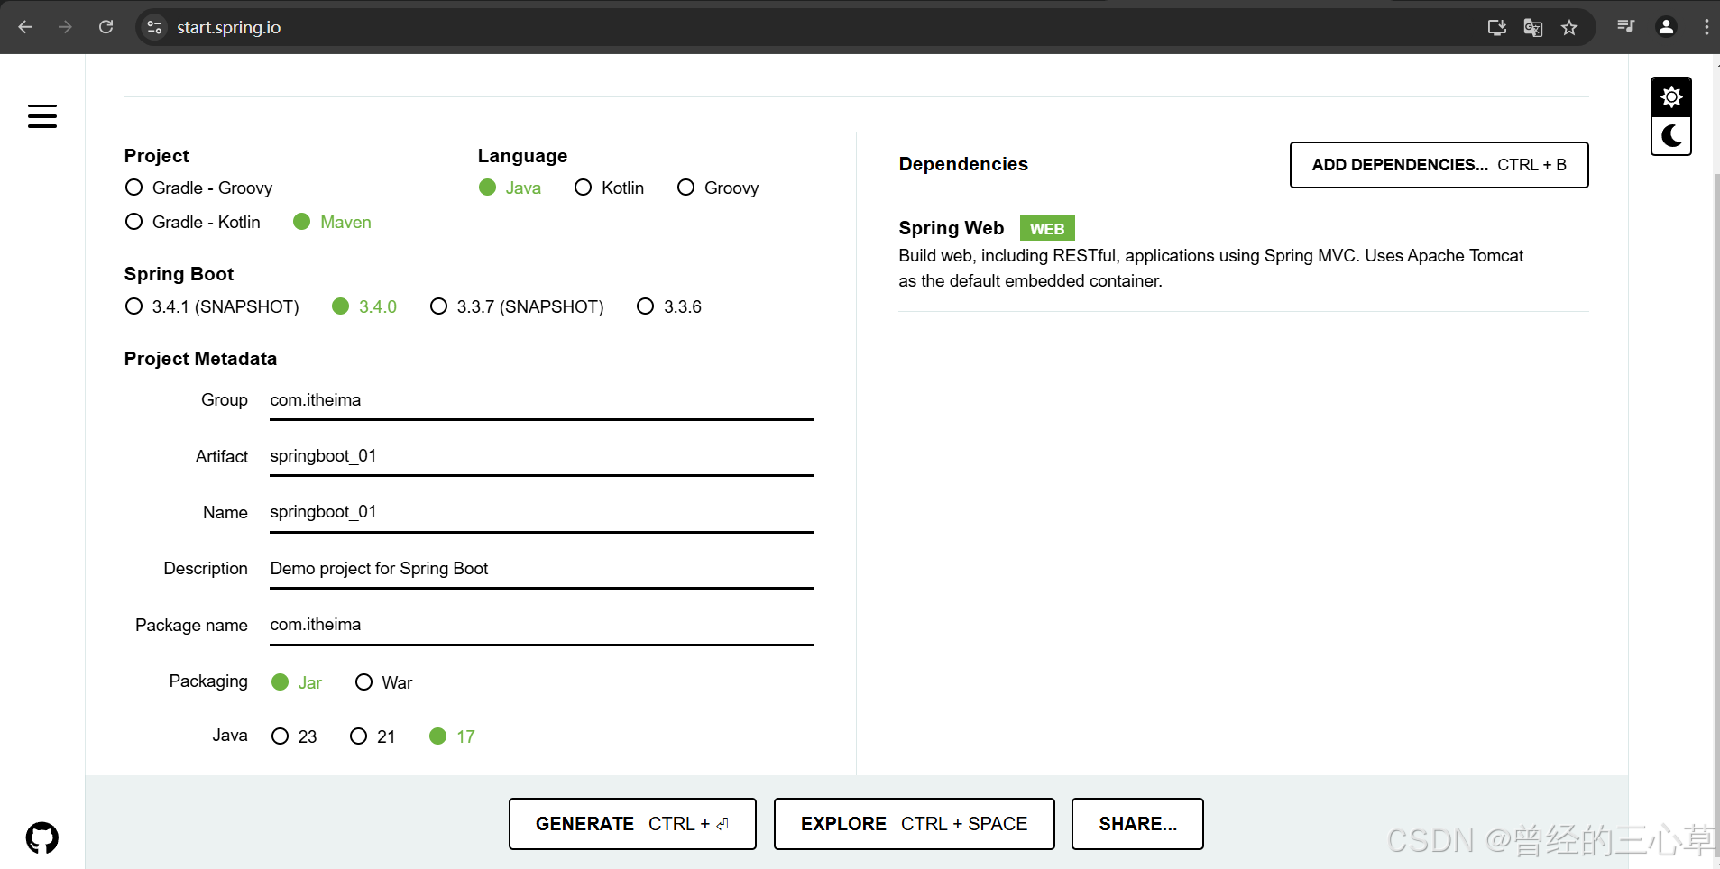Select War packaging
Viewport: 1720px width, 869px height.
[x=383, y=682]
